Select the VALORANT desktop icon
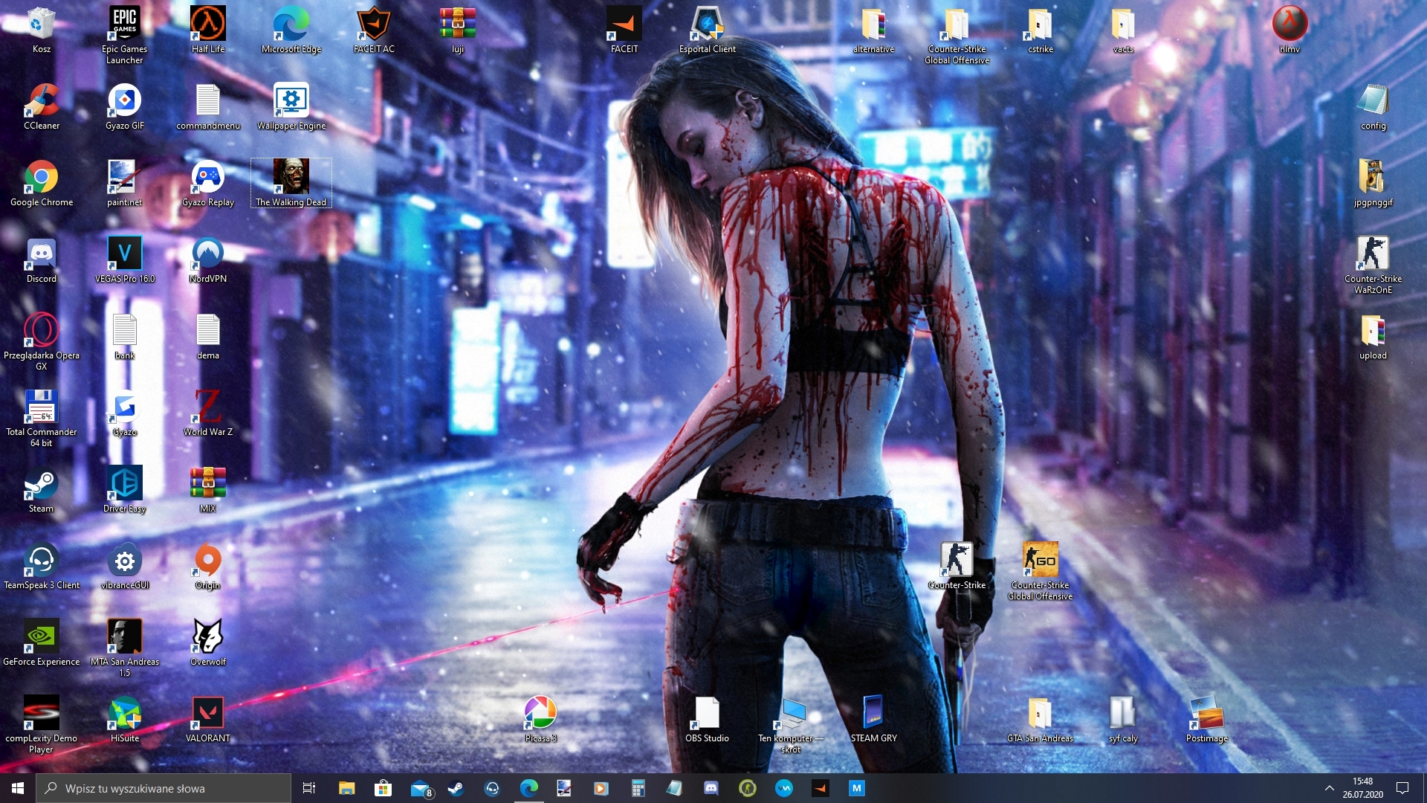 pyautogui.click(x=208, y=720)
